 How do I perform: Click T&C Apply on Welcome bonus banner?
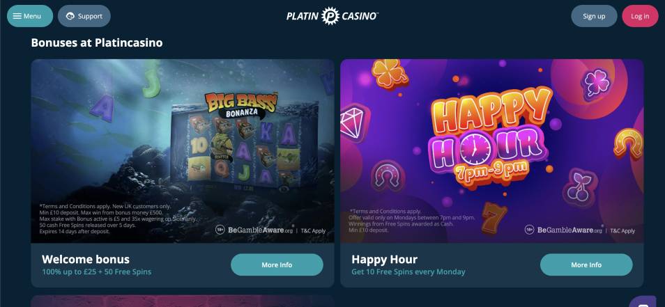pos(313,231)
